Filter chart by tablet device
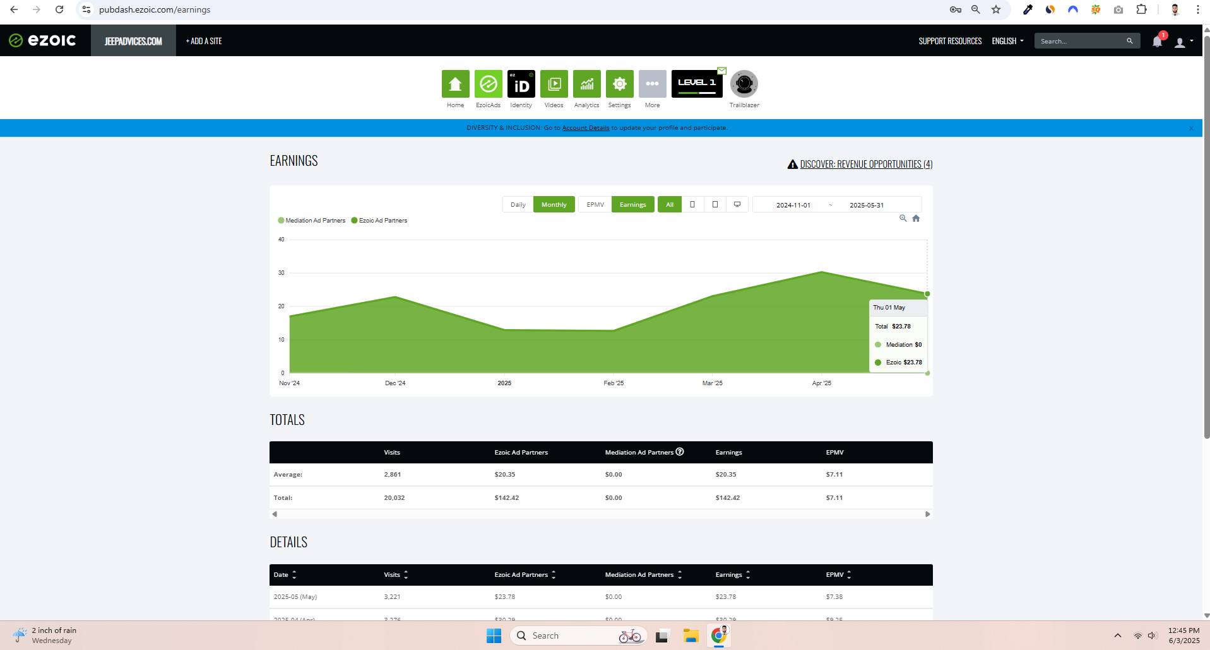The width and height of the screenshot is (1210, 650). coord(715,204)
